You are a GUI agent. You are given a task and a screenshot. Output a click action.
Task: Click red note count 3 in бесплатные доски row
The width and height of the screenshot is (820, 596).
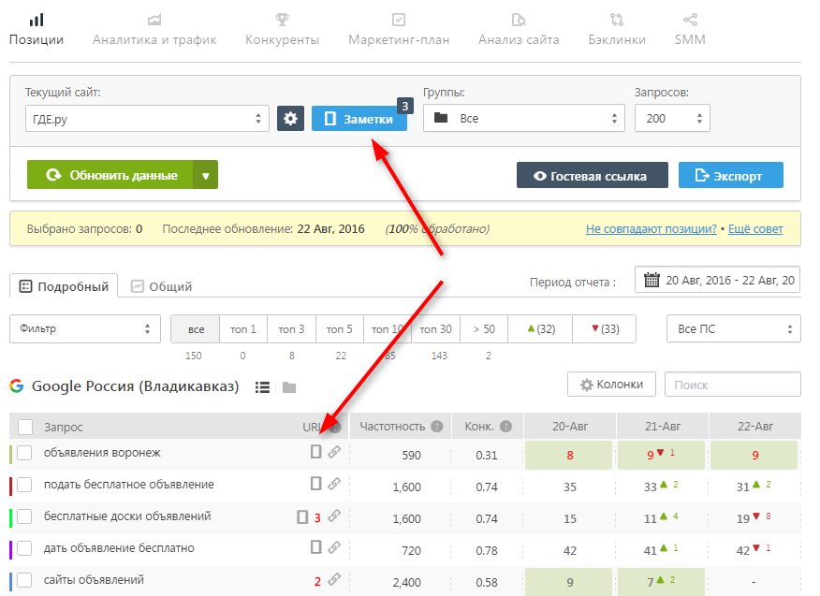click(317, 518)
